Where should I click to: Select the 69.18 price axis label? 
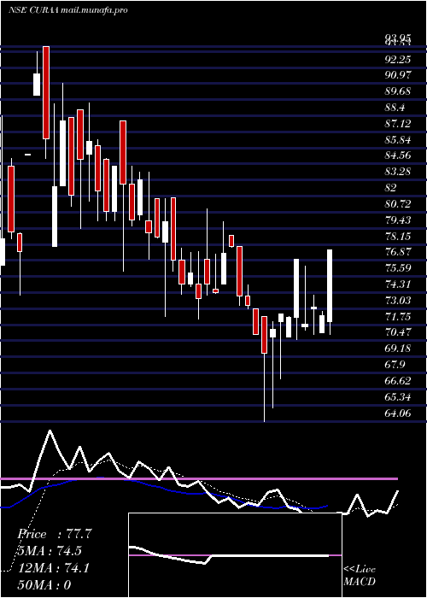pyautogui.click(x=398, y=349)
